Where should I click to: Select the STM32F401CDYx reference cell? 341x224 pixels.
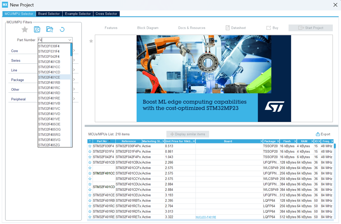(x=129, y=190)
